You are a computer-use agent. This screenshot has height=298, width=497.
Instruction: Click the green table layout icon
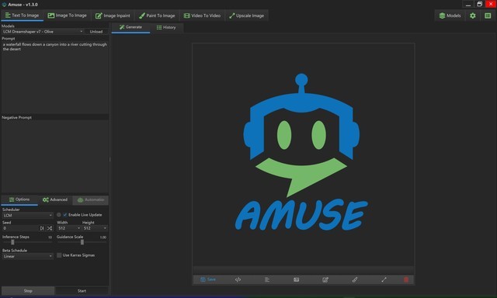(488, 16)
